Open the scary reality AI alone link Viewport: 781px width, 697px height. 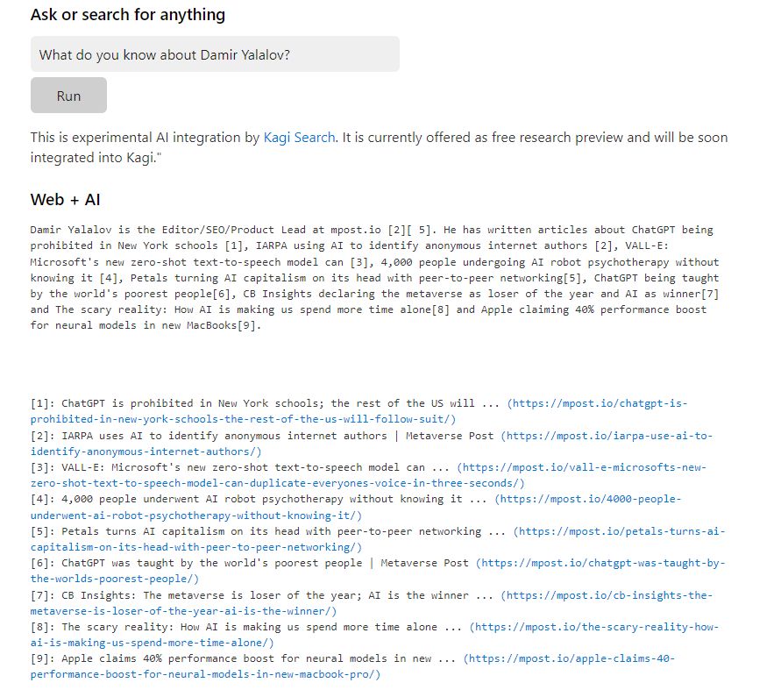tap(373, 635)
